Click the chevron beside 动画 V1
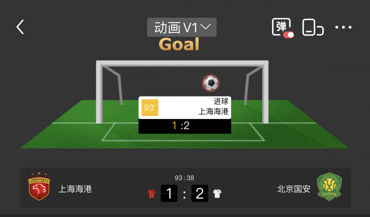The image size is (370, 217). [206, 27]
